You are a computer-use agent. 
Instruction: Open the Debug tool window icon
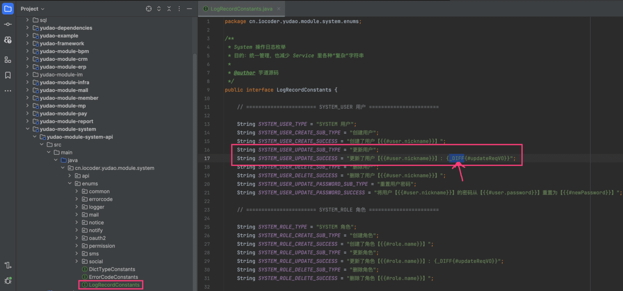pos(8,280)
